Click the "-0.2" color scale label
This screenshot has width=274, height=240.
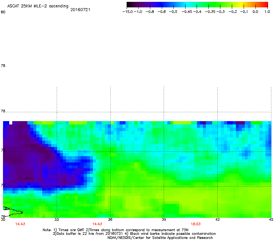pyautogui.click(x=233, y=12)
